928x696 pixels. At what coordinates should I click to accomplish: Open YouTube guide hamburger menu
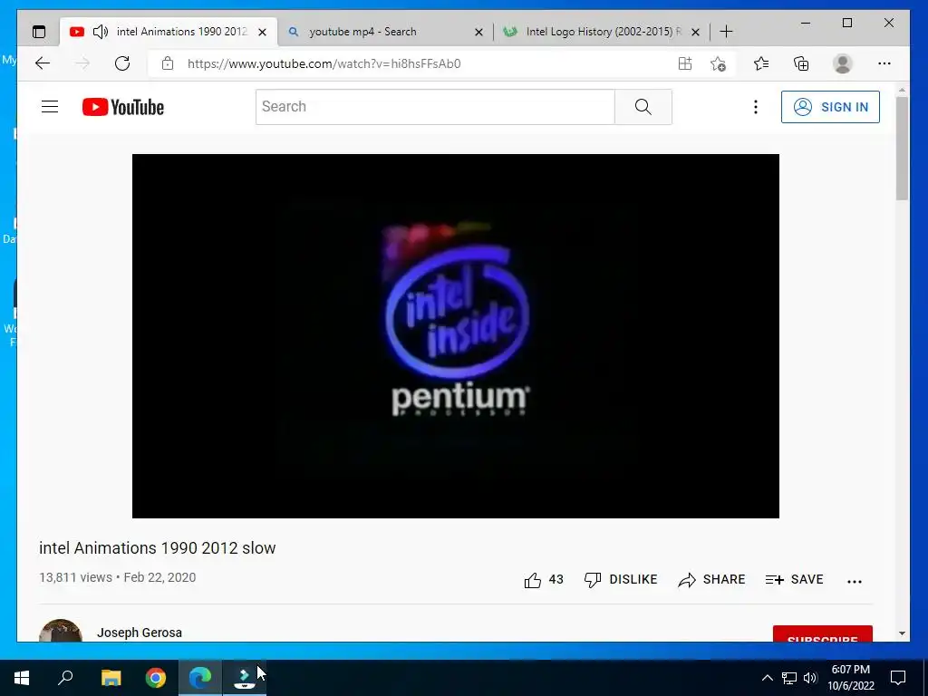pos(50,107)
